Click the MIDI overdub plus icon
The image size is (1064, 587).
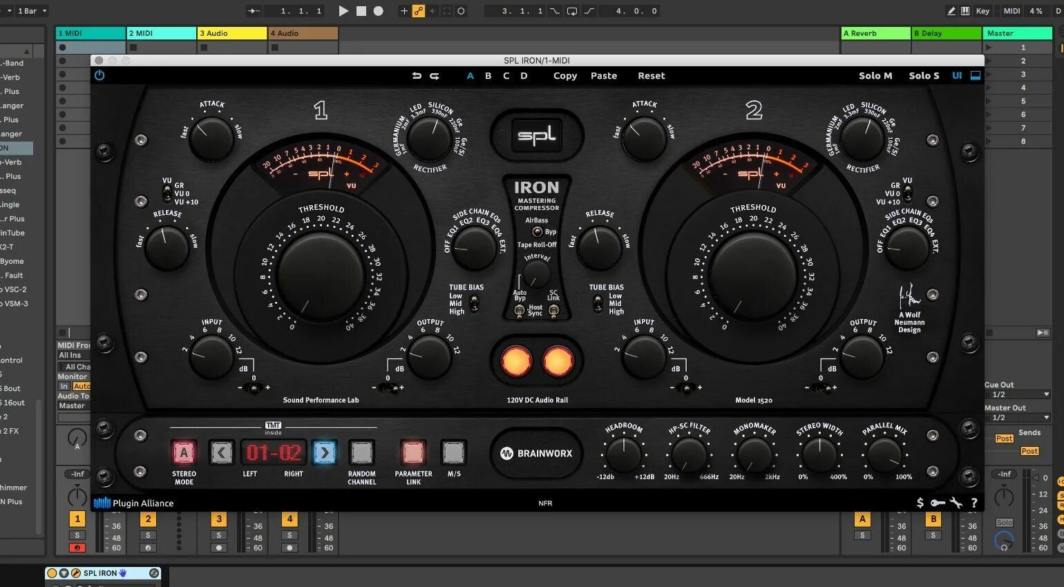coord(404,11)
